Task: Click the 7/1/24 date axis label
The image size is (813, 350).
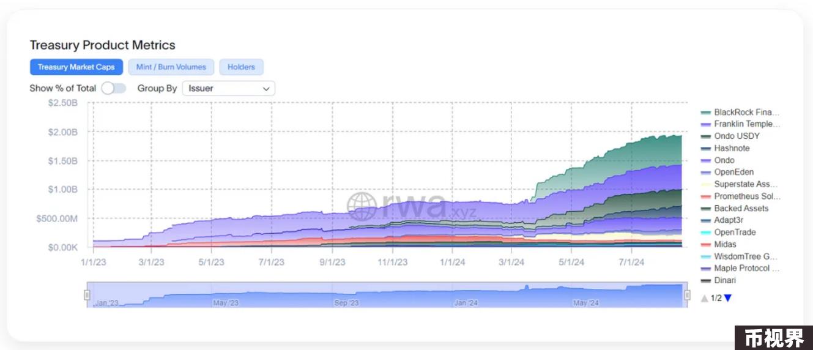Action: click(x=631, y=262)
